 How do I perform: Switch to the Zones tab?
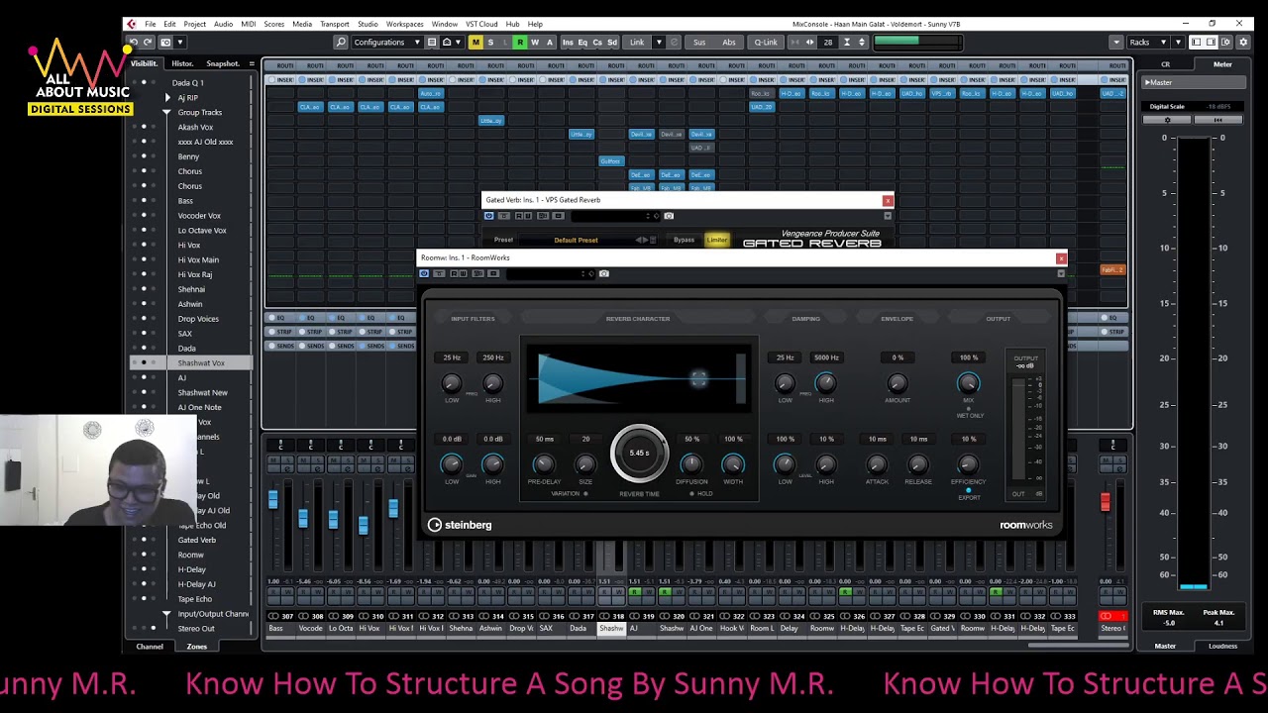[197, 647]
